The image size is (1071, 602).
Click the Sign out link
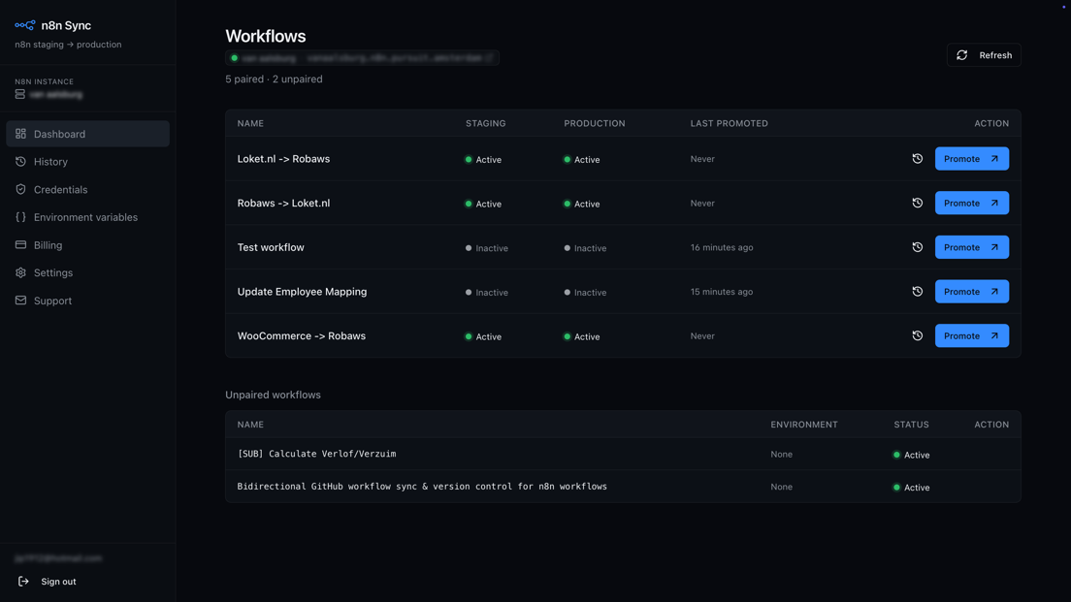pyautogui.click(x=48, y=582)
